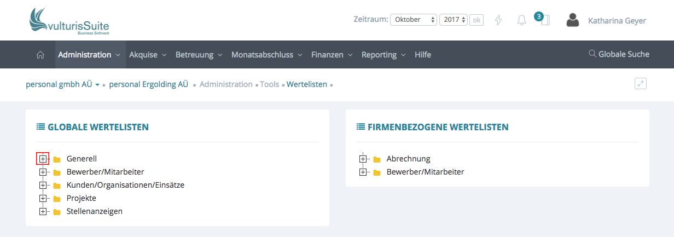674x237 pixels.
Task: Click the Wertelisten breadcrumb link
Action: pyautogui.click(x=306, y=84)
